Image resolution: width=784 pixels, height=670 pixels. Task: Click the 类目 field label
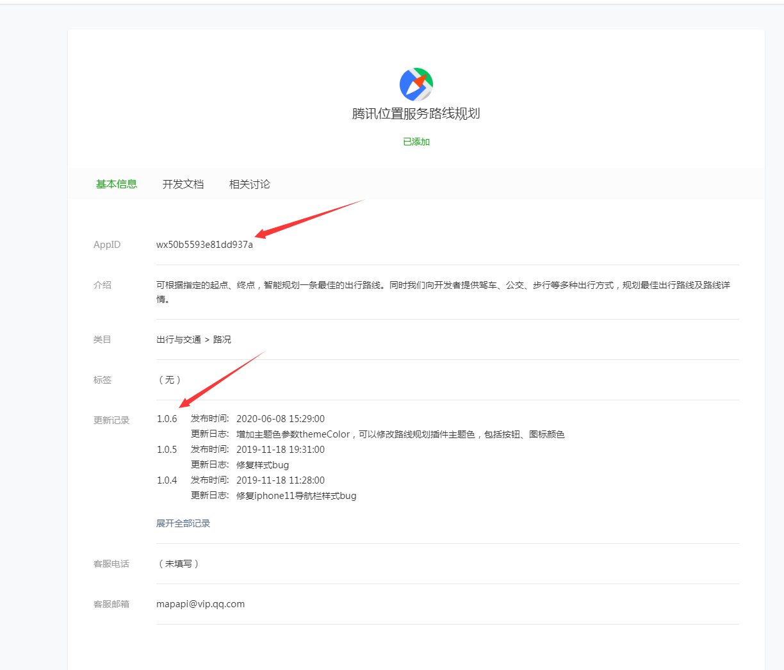(x=102, y=339)
